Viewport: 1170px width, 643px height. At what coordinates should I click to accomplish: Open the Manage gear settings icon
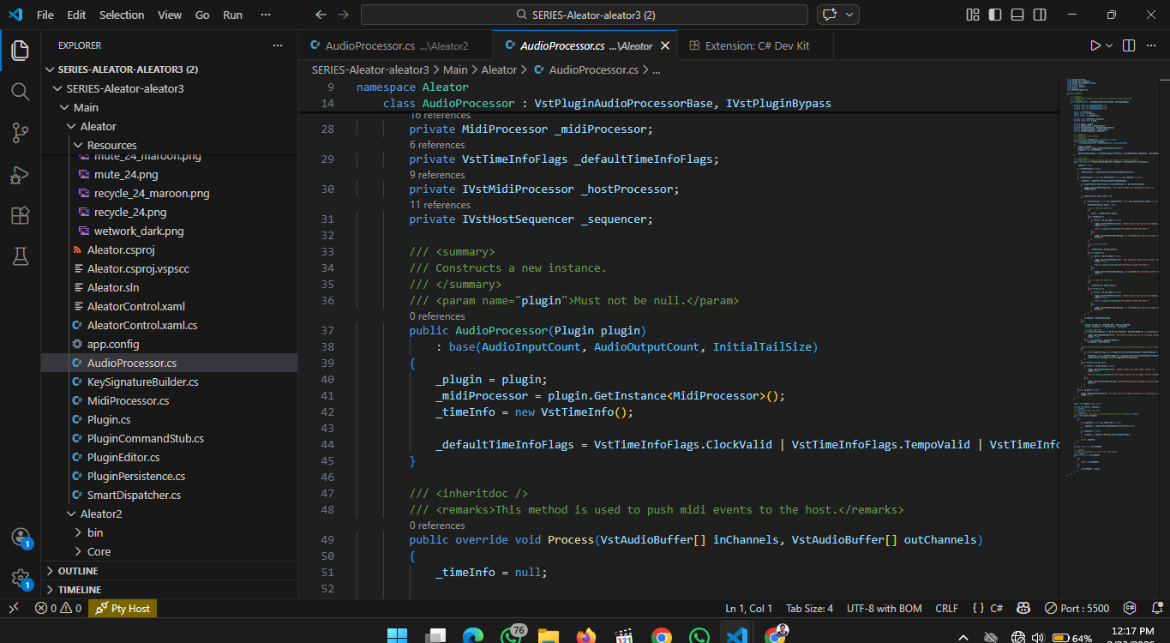pos(21,578)
